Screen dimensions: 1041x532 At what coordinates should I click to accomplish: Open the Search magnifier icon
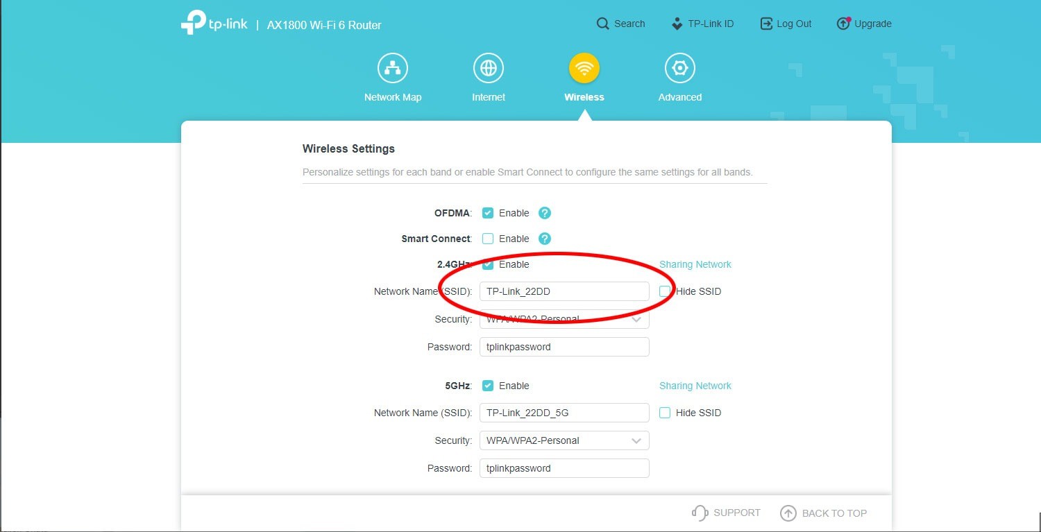coord(602,24)
